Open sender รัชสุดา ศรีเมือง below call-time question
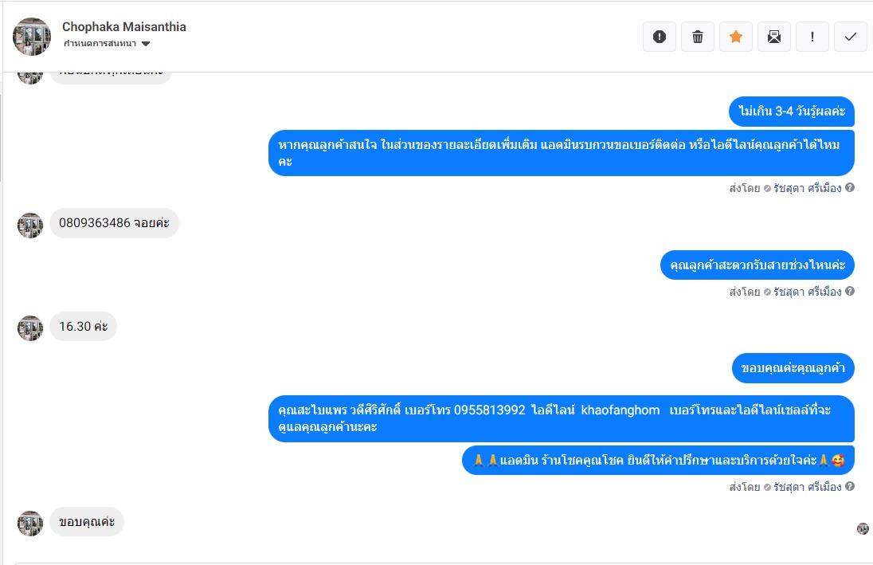This screenshot has width=873, height=565. pos(807,292)
